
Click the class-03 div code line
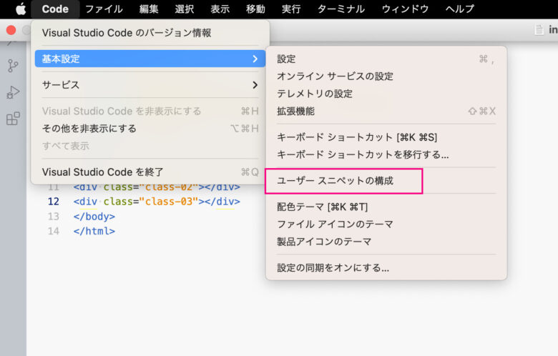157,202
